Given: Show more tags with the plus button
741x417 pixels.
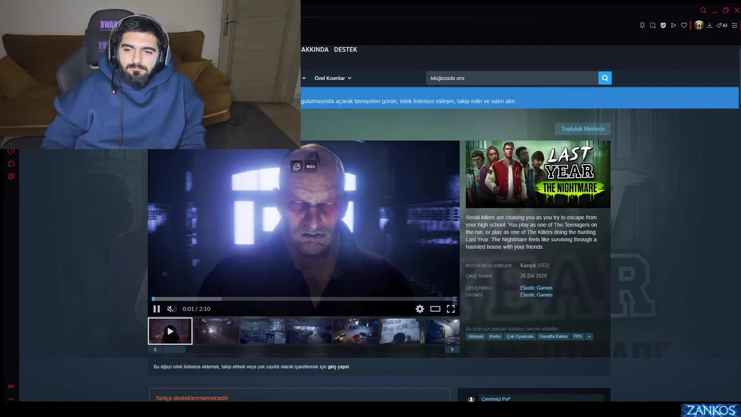Looking at the screenshot, I should click(x=589, y=336).
